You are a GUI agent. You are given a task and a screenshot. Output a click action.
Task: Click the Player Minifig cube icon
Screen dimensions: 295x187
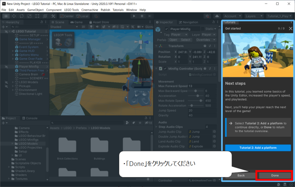(158, 29)
